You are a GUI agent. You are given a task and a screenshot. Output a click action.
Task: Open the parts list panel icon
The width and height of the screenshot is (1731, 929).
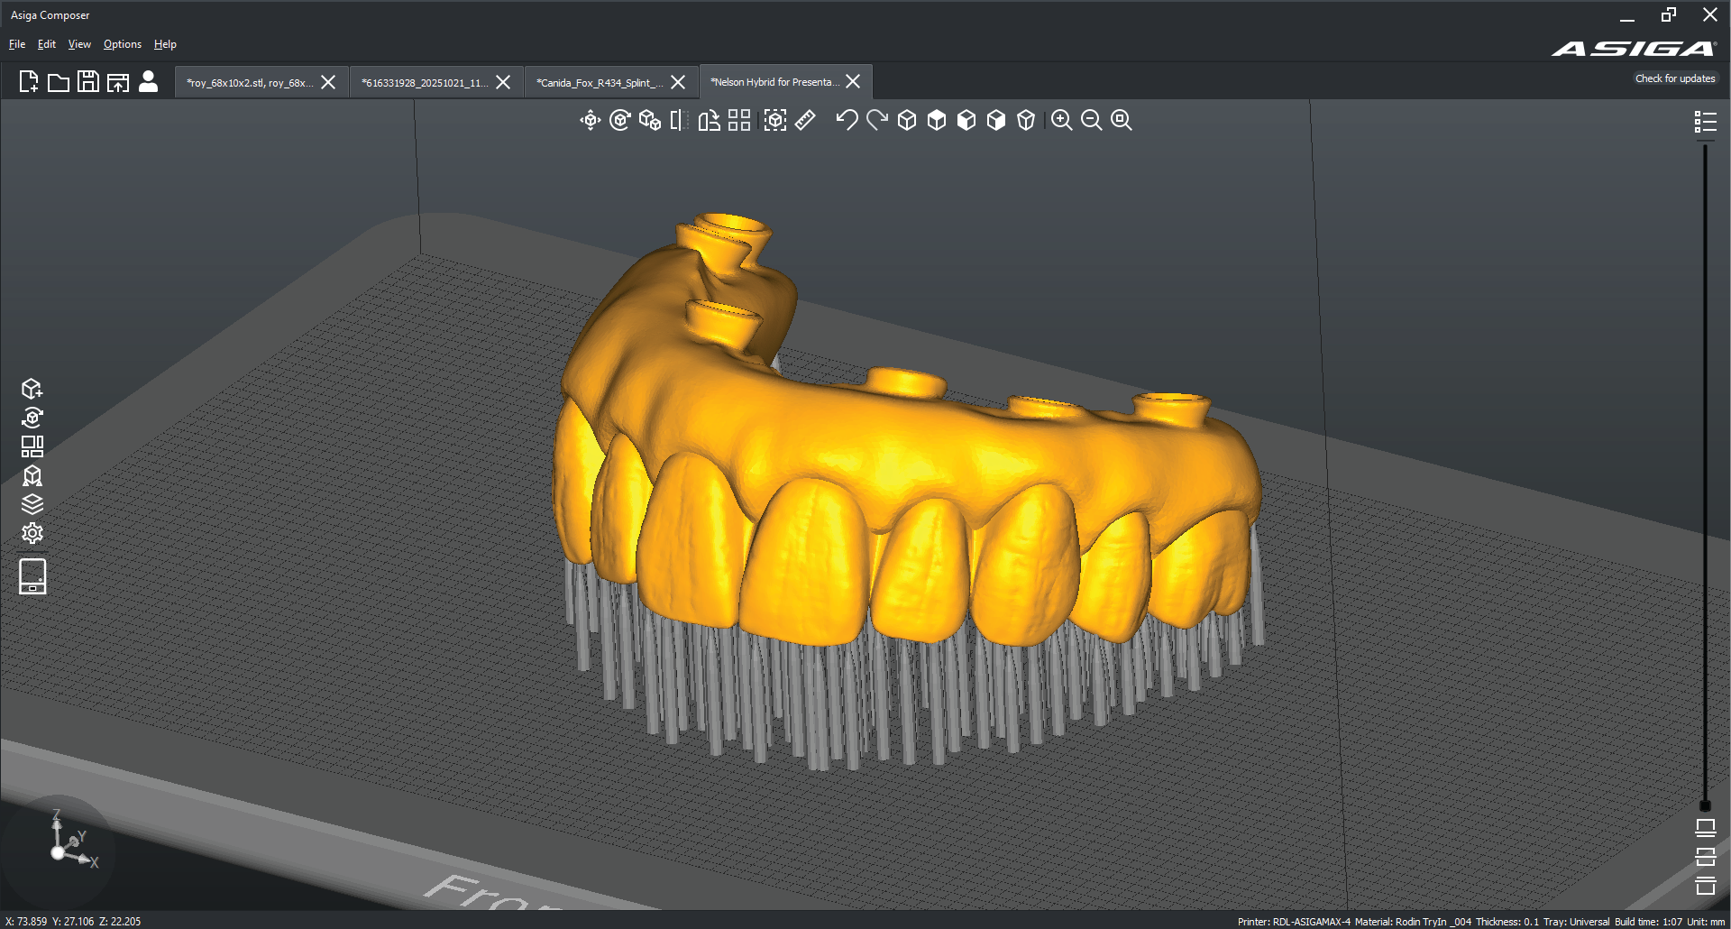1705,122
